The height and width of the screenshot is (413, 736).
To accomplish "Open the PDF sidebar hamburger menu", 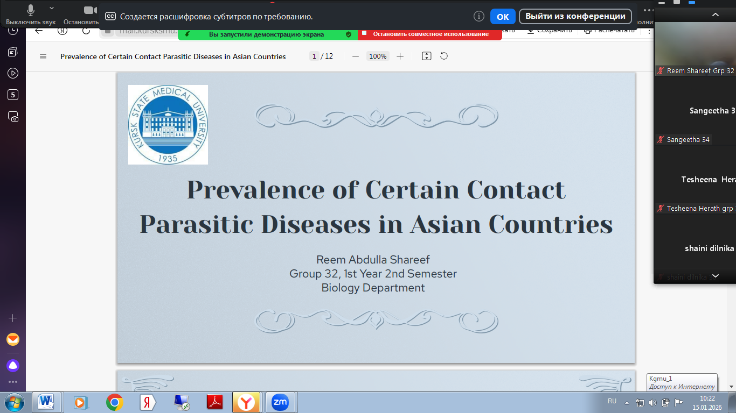I will (44, 56).
